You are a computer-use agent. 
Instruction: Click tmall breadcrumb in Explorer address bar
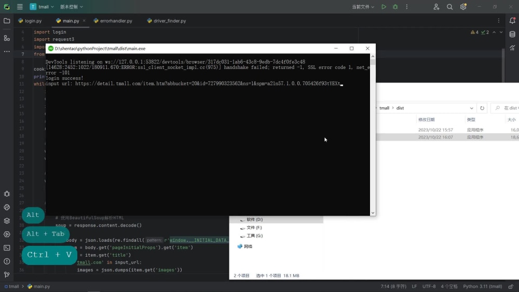[x=384, y=108]
